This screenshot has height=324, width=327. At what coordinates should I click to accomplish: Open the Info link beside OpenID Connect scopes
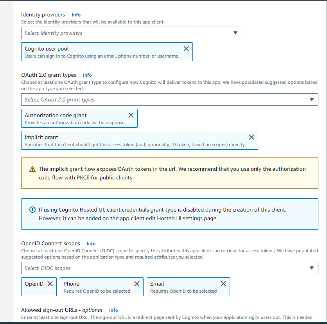pyautogui.click(x=91, y=243)
